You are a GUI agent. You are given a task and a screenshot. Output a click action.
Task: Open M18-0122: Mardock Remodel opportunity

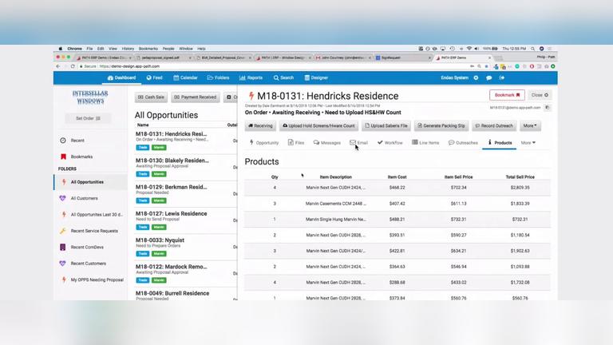click(172, 267)
